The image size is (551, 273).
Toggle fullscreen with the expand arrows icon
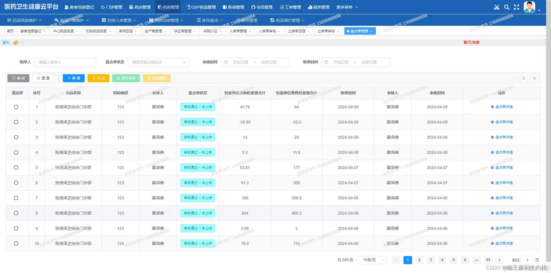pyautogui.click(x=516, y=7)
